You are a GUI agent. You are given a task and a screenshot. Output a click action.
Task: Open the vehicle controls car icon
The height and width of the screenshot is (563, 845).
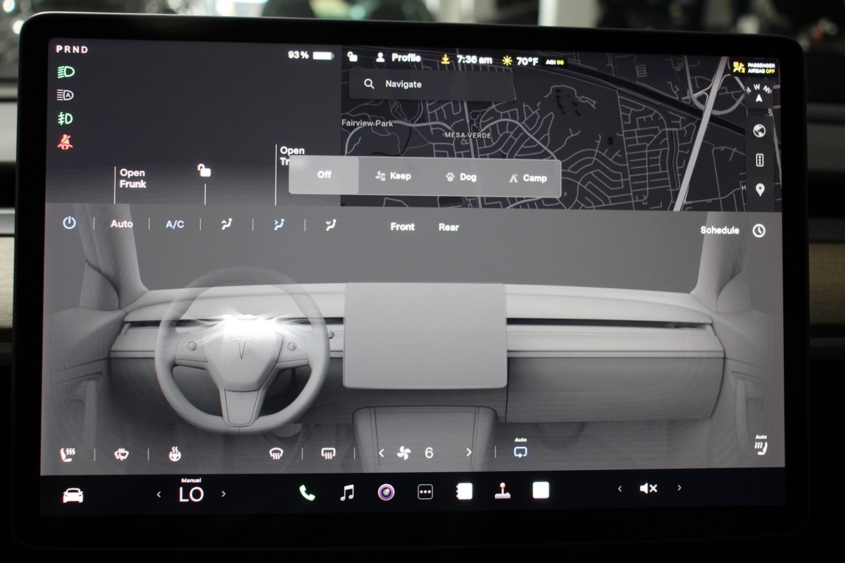(x=73, y=495)
